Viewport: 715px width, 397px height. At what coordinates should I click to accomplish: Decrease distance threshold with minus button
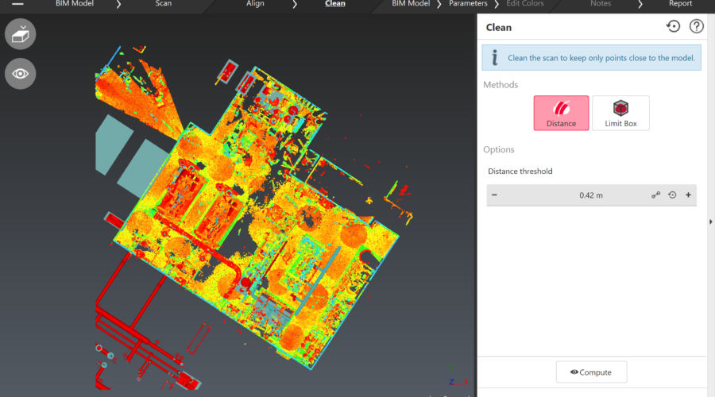(494, 195)
